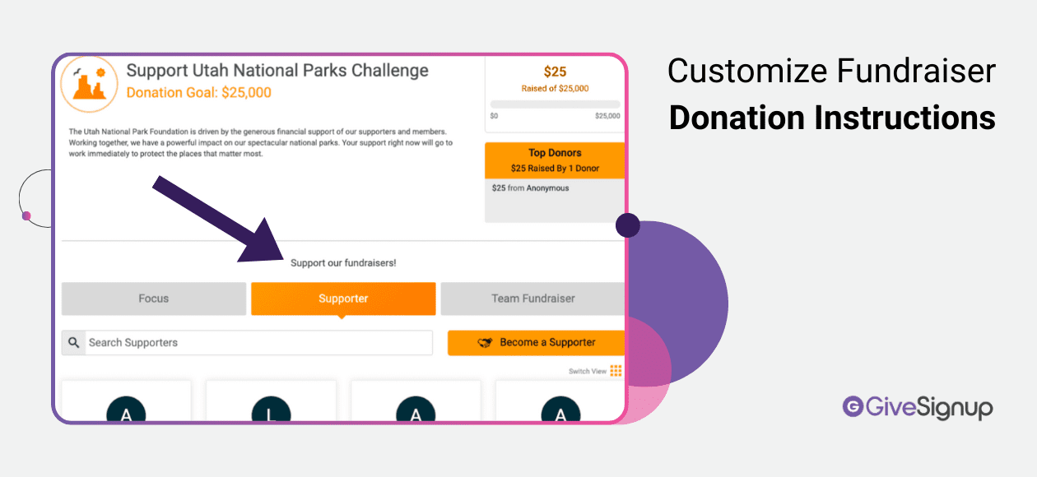Click the magnifying glass search icon
1037x477 pixels.
(74, 343)
